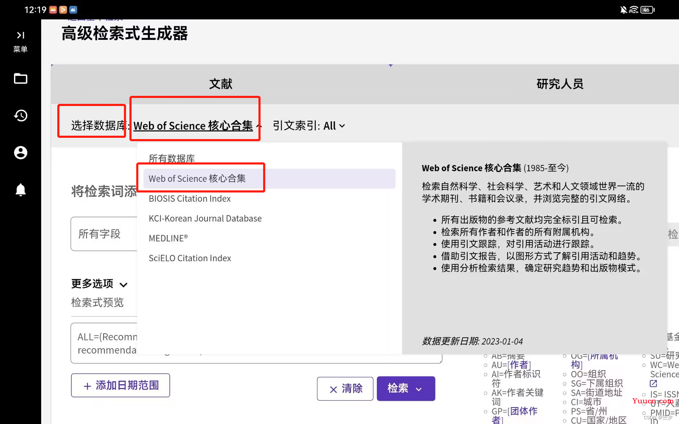Tap the muted notification bell in status bar
This screenshot has height=424, width=679.
[623, 10]
